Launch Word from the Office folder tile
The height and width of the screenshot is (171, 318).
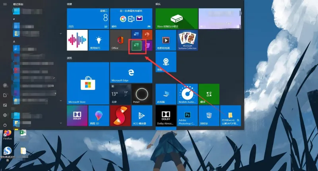136,35
